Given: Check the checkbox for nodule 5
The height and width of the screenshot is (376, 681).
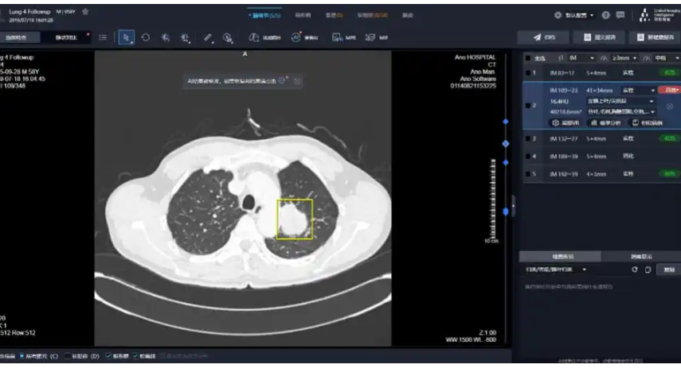Looking at the screenshot, I should click(x=528, y=174).
